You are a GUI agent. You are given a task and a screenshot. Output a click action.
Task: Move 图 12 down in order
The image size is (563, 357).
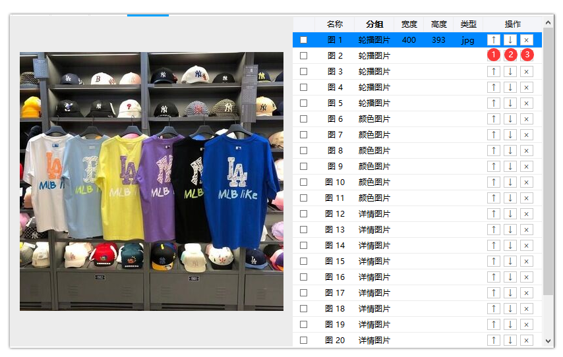(510, 213)
